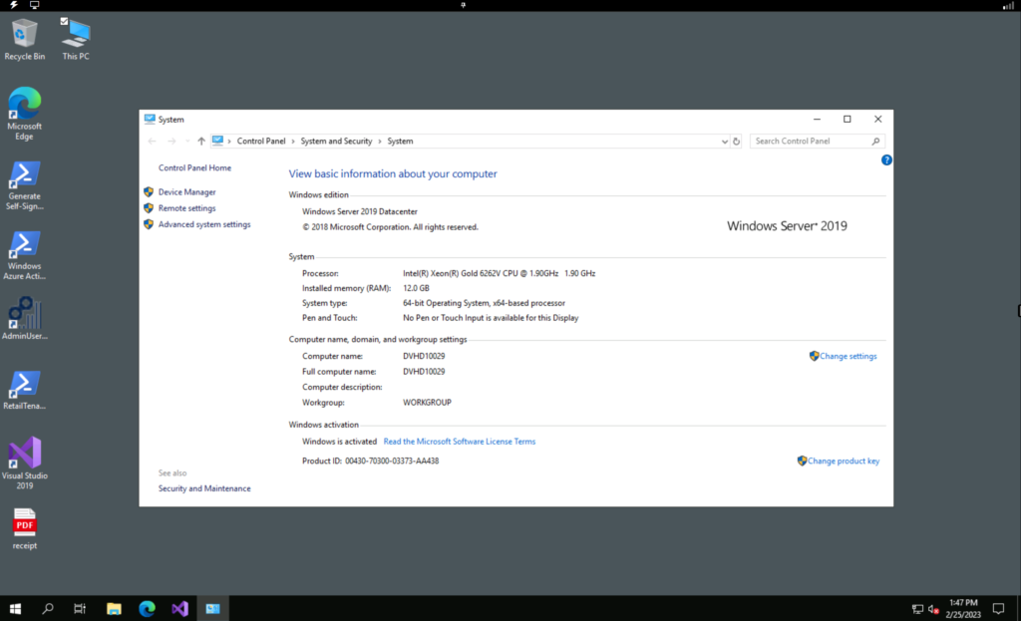Click the shield icon beside Change settings
1021x621 pixels.
pyautogui.click(x=814, y=356)
